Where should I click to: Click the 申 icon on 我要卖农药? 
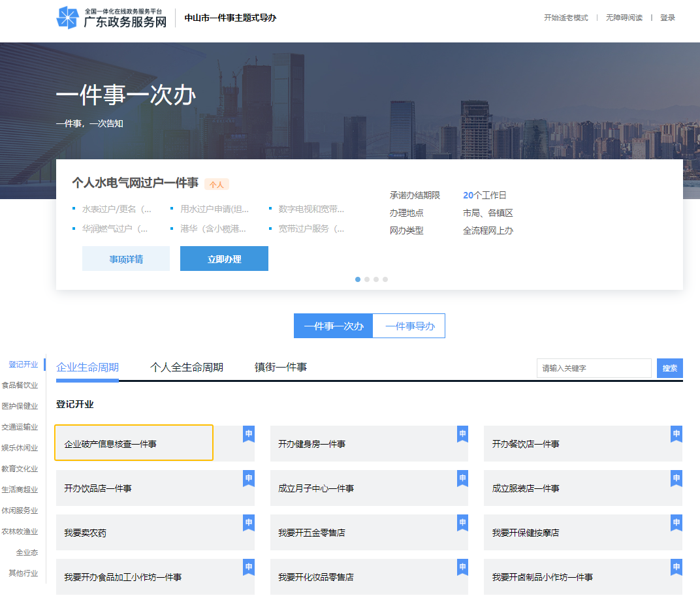pos(248,521)
